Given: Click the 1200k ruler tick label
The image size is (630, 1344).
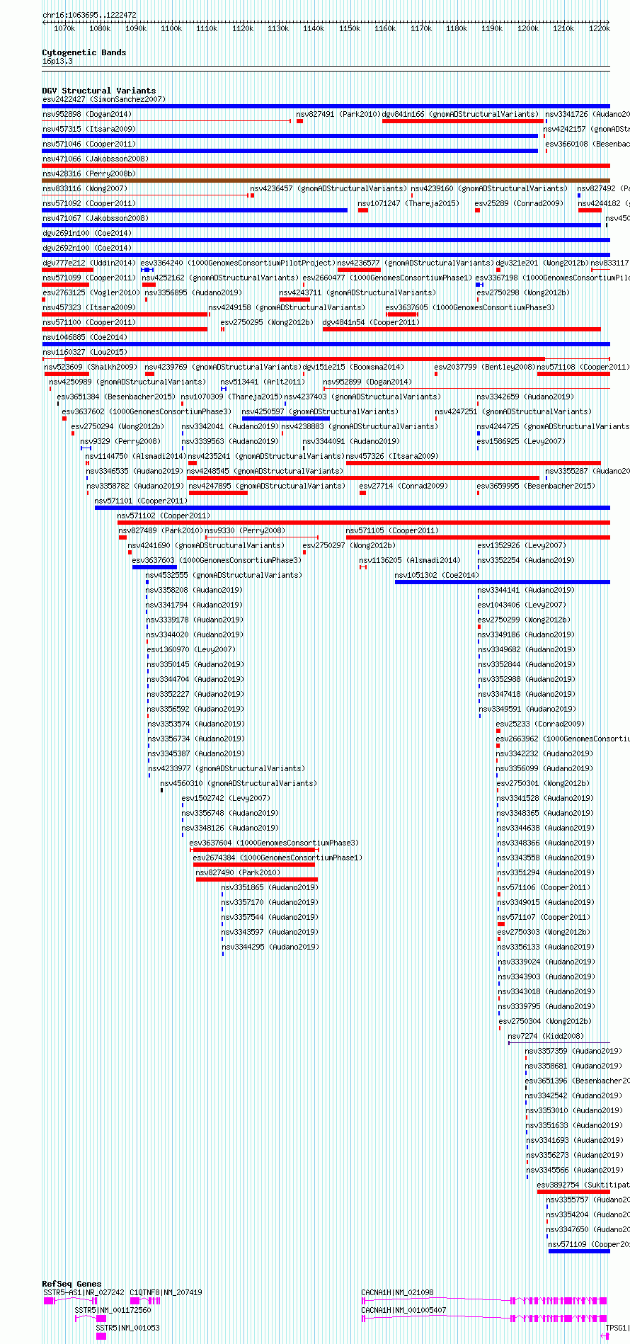Looking at the screenshot, I should point(528,28).
